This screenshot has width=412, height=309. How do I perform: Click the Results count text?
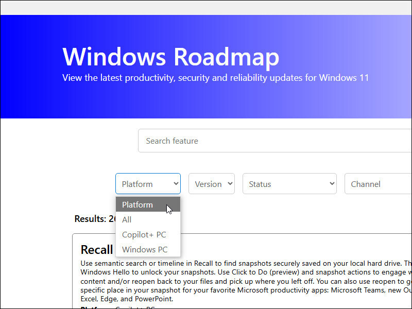tap(95, 218)
